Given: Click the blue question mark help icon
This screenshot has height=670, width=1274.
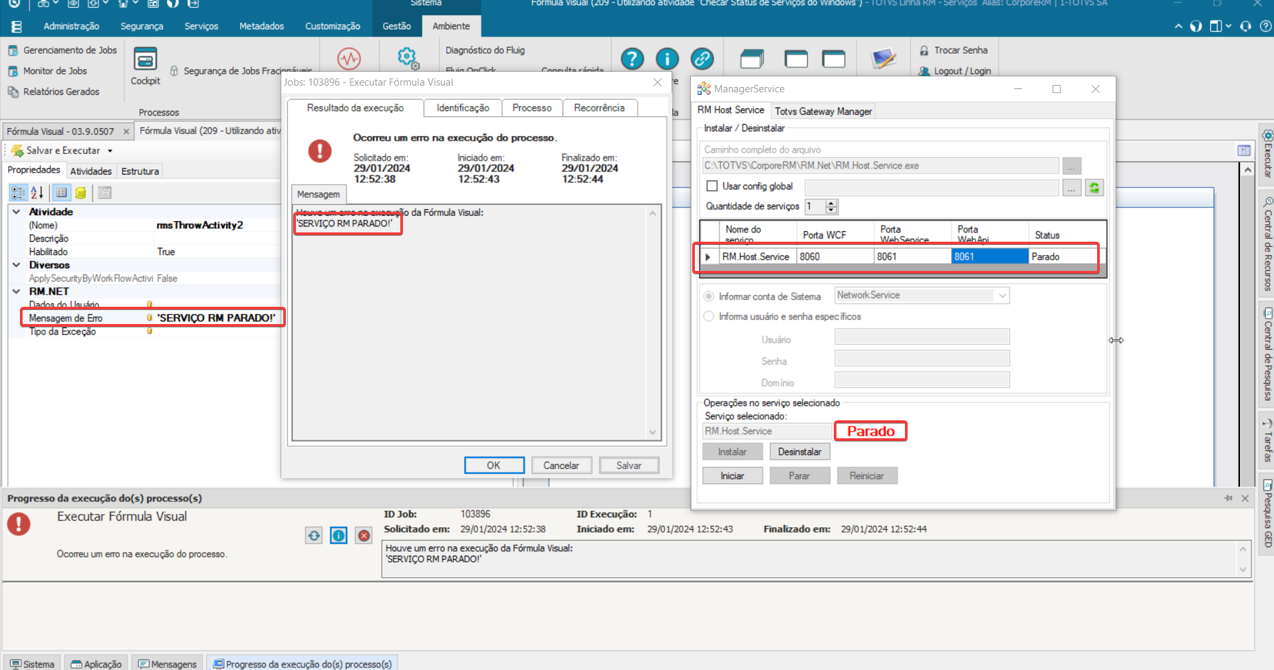Looking at the screenshot, I should point(632,59).
